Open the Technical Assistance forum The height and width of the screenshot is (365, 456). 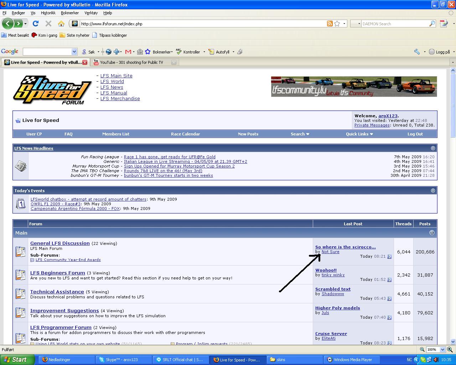click(57, 292)
